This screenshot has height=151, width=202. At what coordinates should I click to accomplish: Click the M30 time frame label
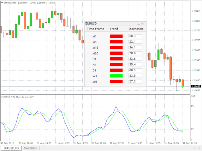(x=95, y=53)
